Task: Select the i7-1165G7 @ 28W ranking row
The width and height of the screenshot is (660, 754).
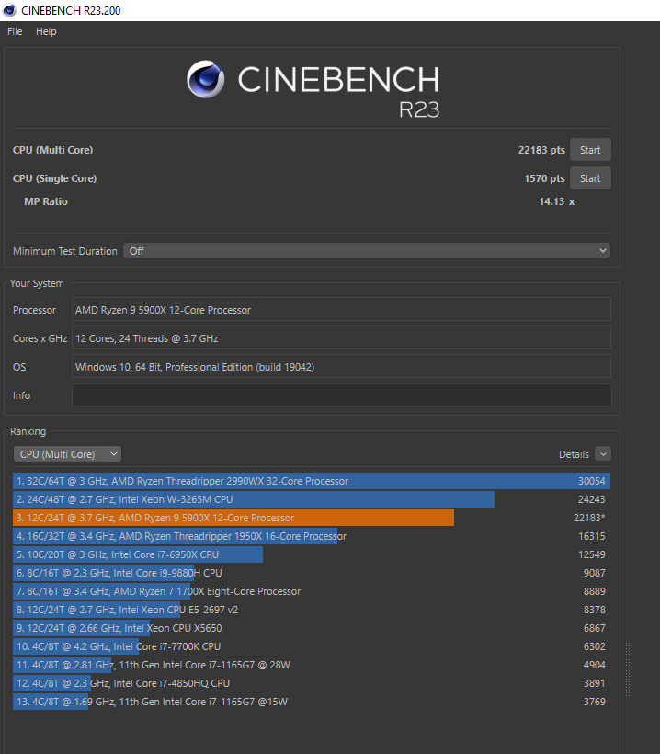Action: pos(312,665)
